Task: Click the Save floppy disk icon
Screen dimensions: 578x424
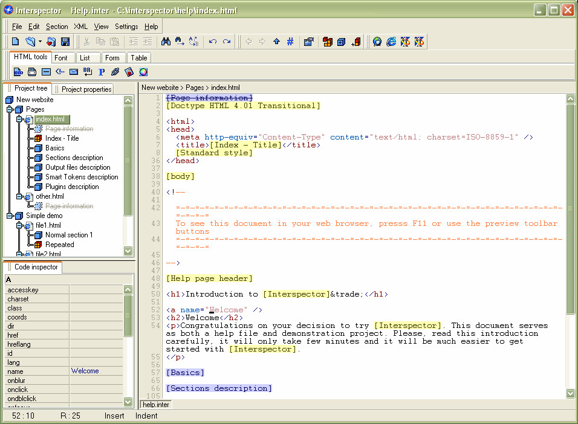Action: tap(65, 42)
